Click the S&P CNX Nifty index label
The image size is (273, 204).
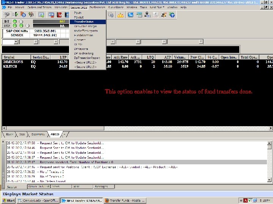coord(17,31)
